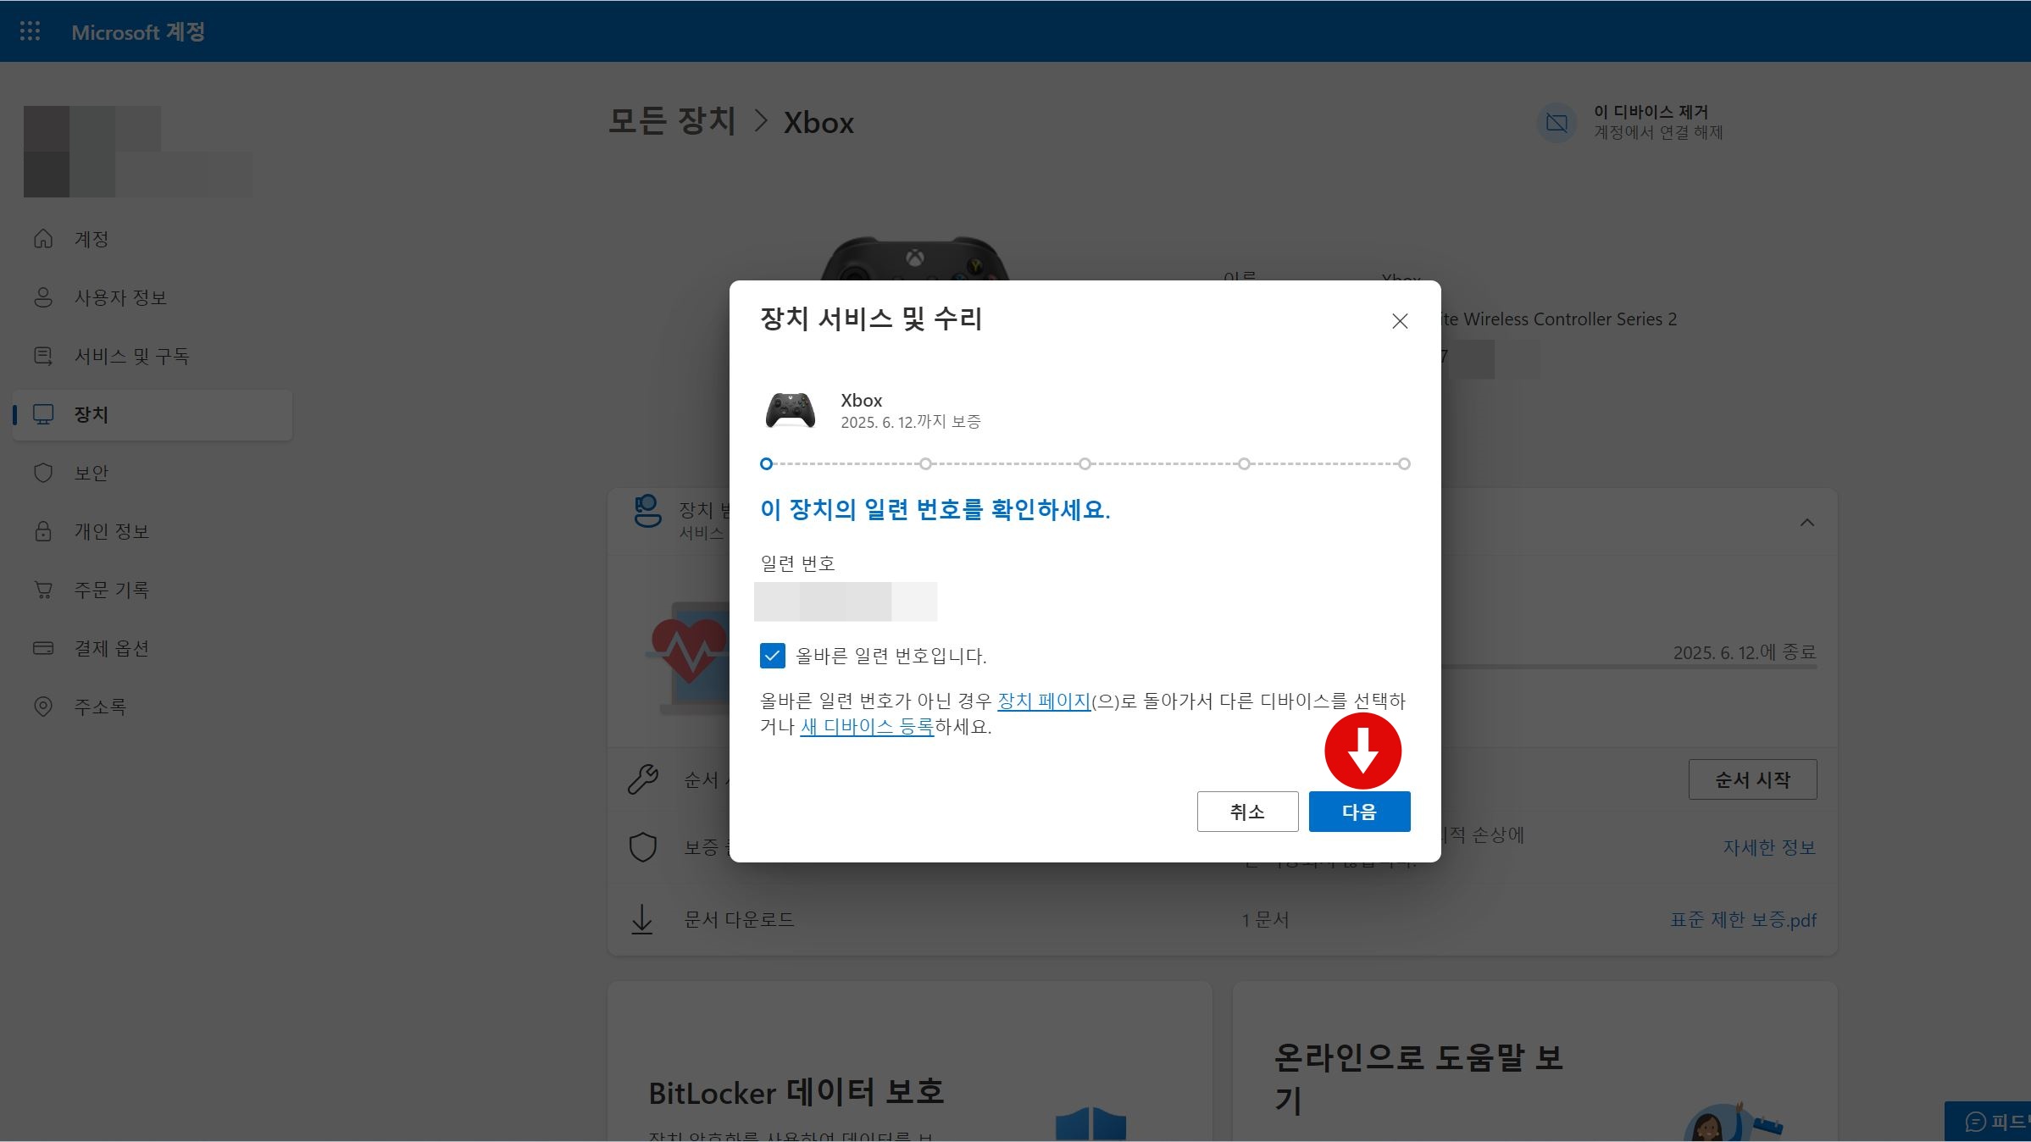This screenshot has height=1142, width=2031.
Task: Click the 결제 옵션 card icon
Action: (43, 648)
